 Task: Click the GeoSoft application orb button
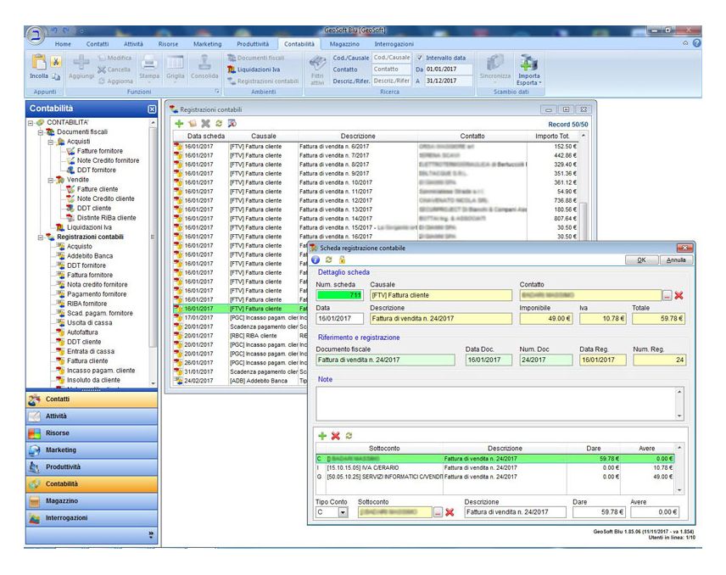coord(35,36)
